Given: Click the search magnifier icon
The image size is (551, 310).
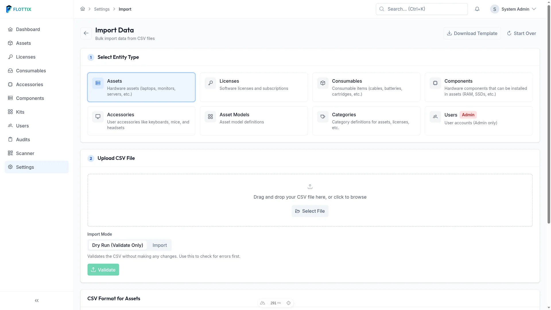Looking at the screenshot, I should pyautogui.click(x=382, y=9).
